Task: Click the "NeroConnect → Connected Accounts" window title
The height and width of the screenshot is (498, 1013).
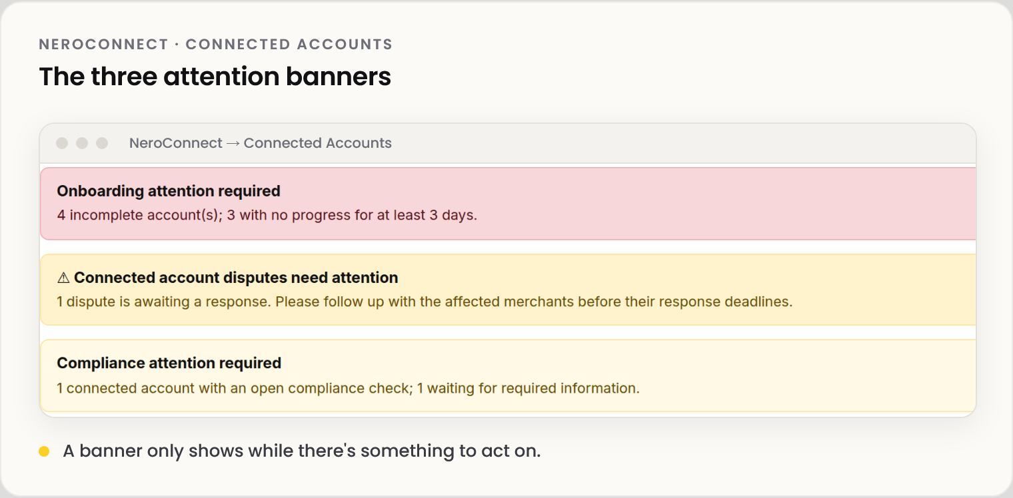Action: pos(261,143)
